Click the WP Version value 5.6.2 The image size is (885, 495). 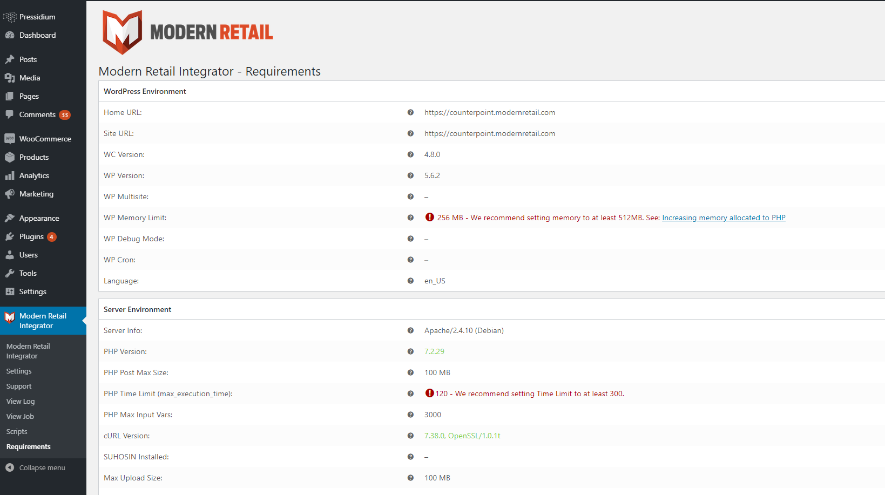pyautogui.click(x=432, y=175)
